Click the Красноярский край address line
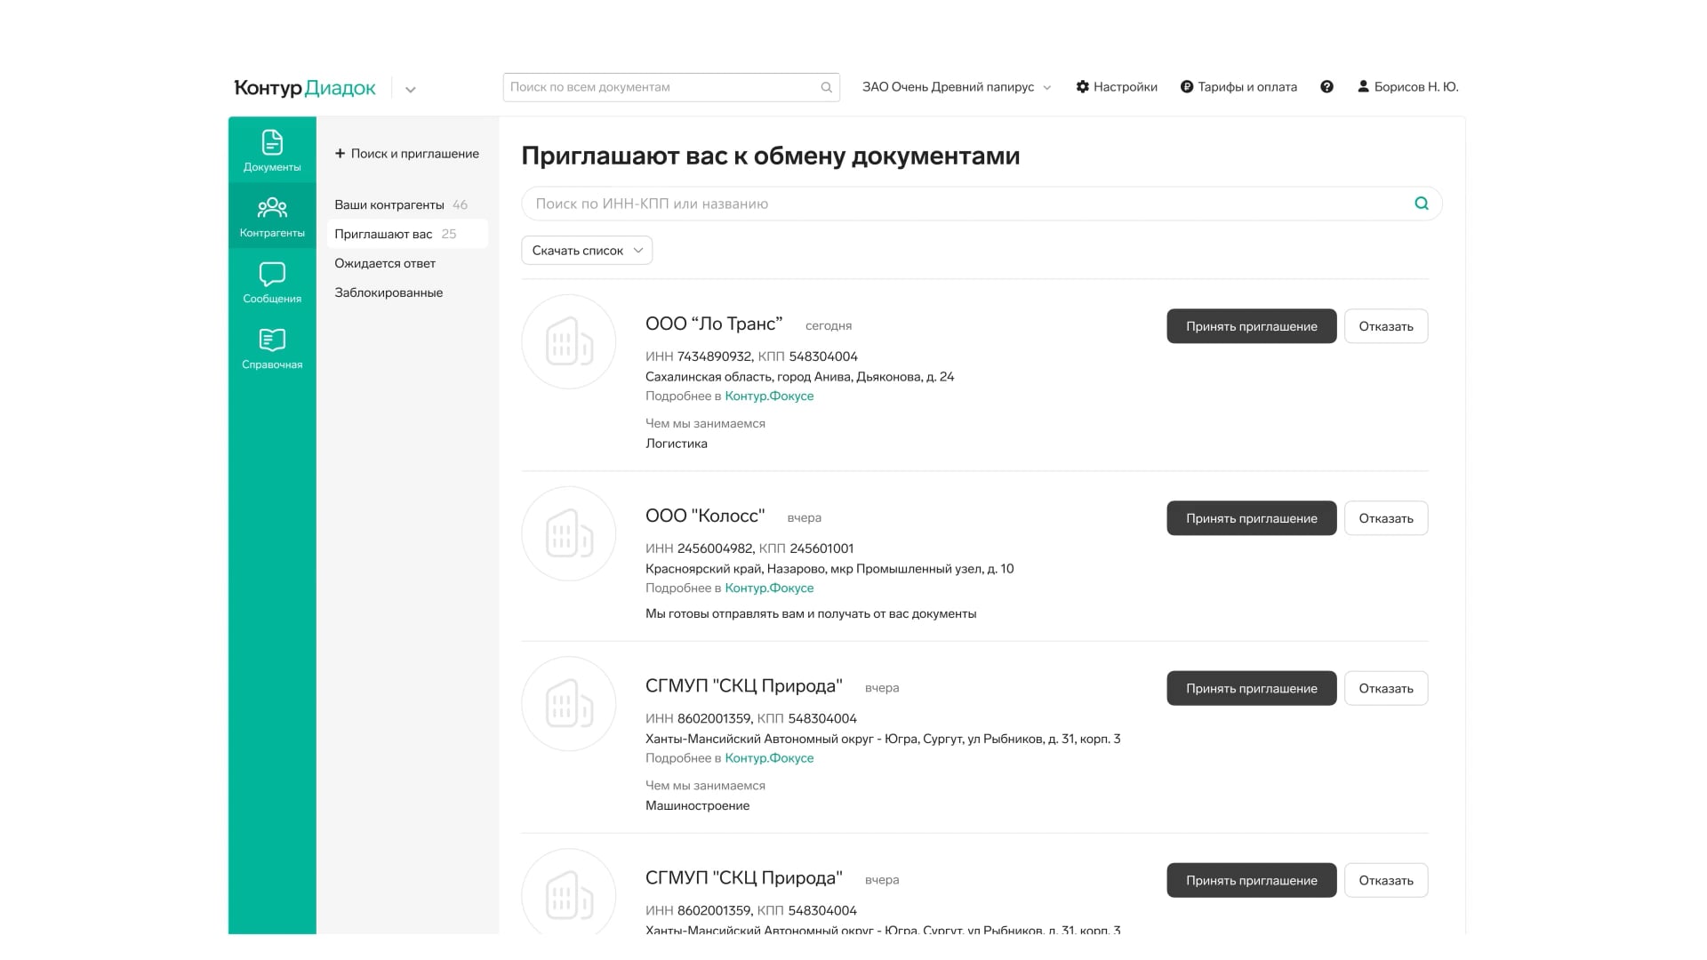This screenshot has width=1707, height=960. click(829, 569)
